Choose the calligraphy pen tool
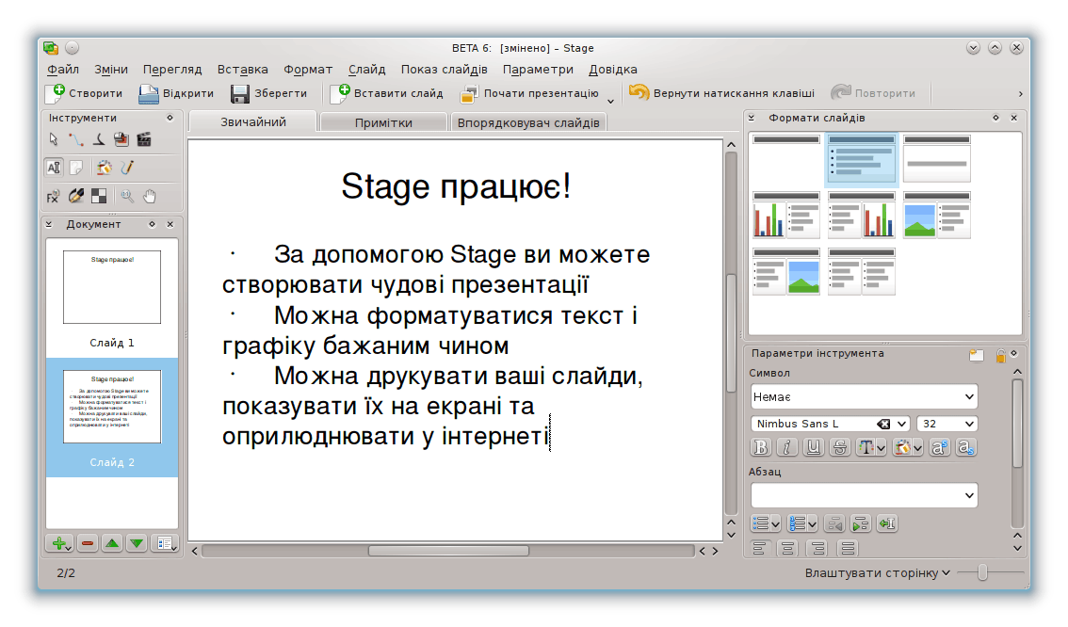 (99, 139)
